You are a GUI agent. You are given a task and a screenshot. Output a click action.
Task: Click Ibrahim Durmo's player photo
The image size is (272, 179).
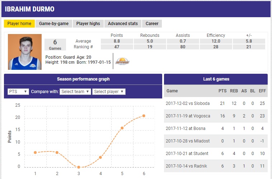pos(25,52)
